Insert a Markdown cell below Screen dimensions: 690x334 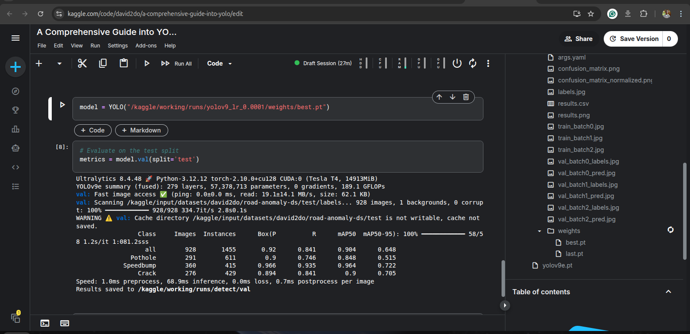[x=141, y=130]
